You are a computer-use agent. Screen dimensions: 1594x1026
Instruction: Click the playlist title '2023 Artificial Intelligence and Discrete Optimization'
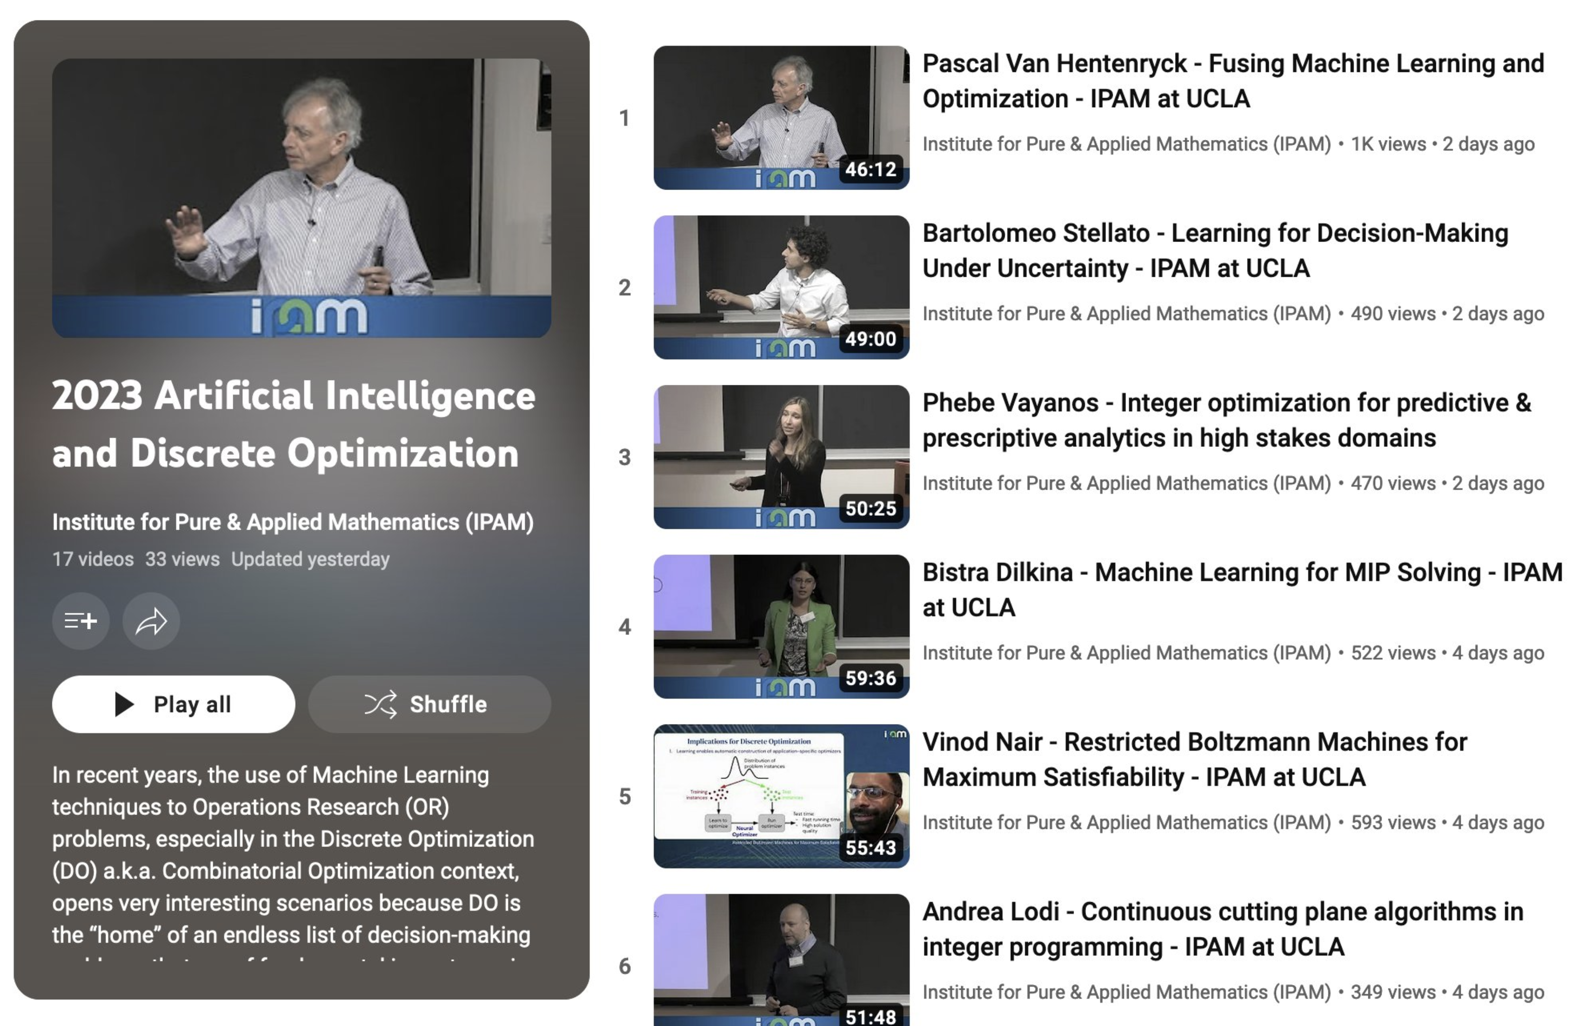(294, 424)
